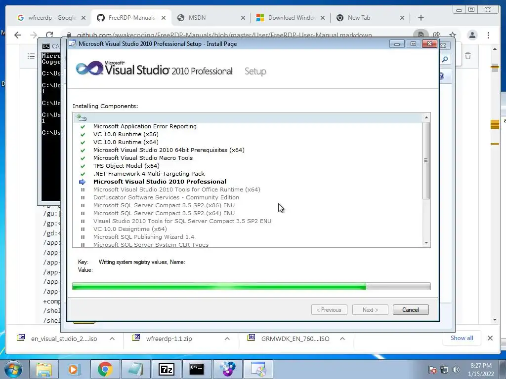
Task: Open the notepad icon on taskbar
Action: point(136,369)
